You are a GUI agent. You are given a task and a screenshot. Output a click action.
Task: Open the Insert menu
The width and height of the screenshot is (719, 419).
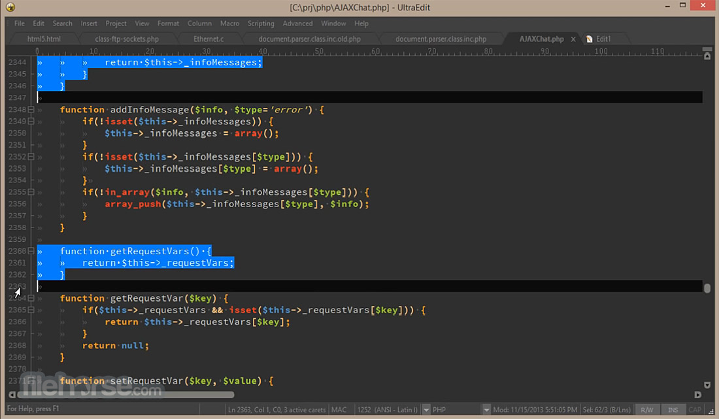(x=89, y=24)
